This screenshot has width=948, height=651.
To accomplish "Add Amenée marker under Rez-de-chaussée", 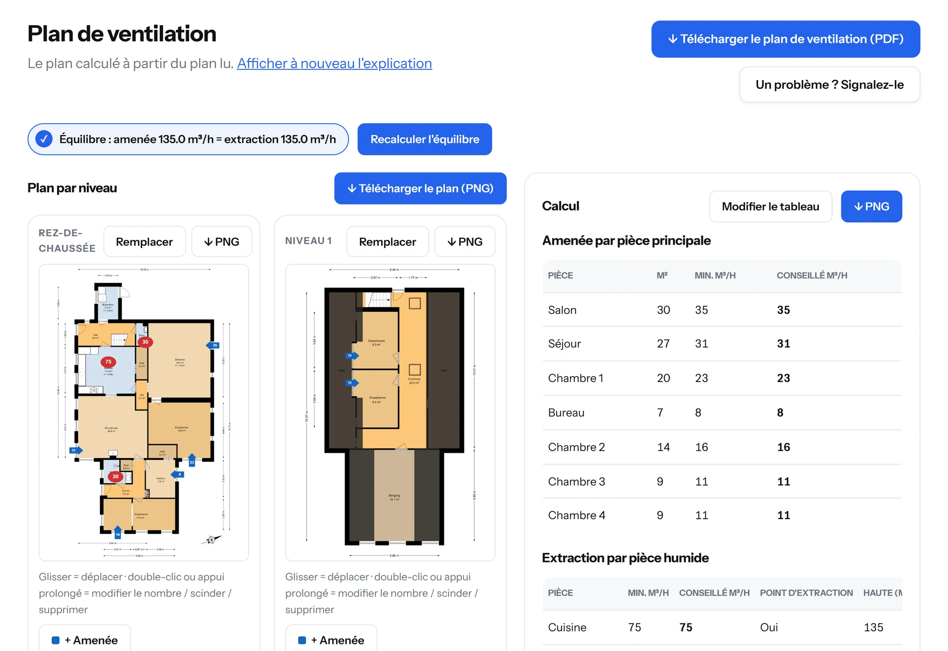I will point(85,640).
